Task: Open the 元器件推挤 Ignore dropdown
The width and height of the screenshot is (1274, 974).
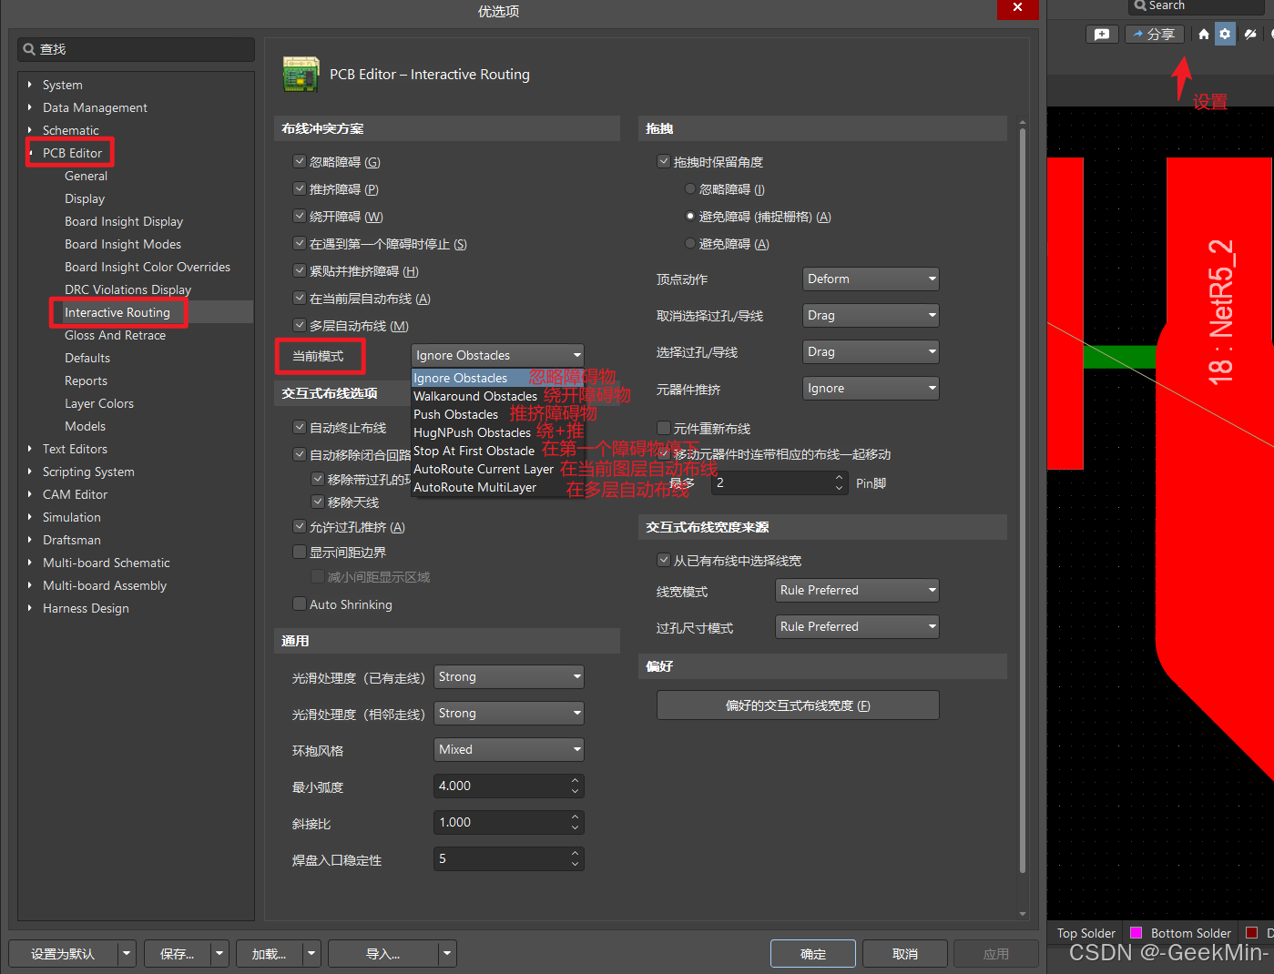Action: [x=871, y=388]
